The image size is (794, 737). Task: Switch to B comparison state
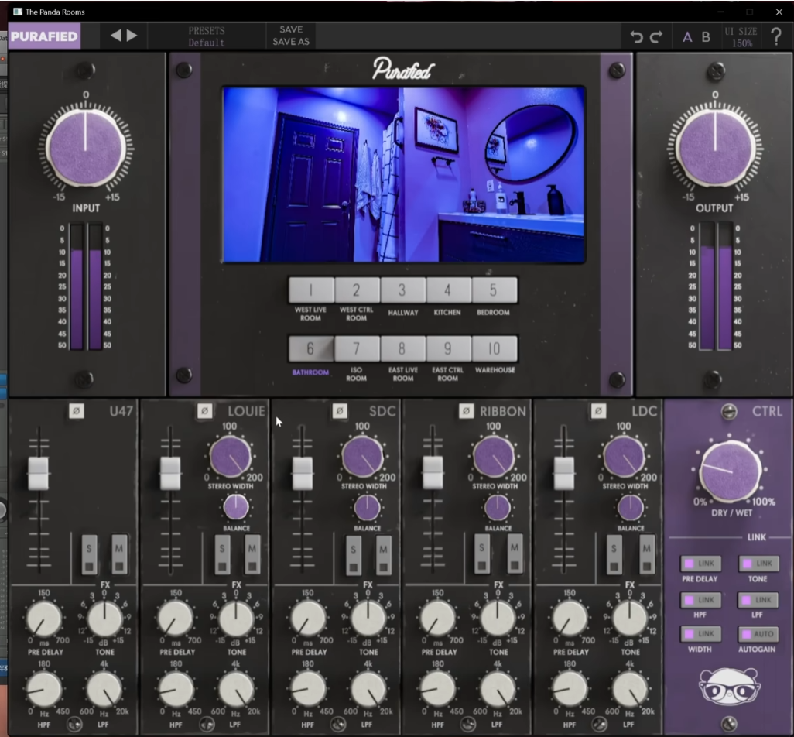coord(706,37)
